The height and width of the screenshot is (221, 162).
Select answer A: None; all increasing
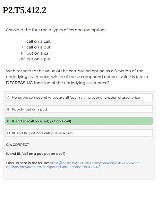pyautogui.click(x=79, y=97)
